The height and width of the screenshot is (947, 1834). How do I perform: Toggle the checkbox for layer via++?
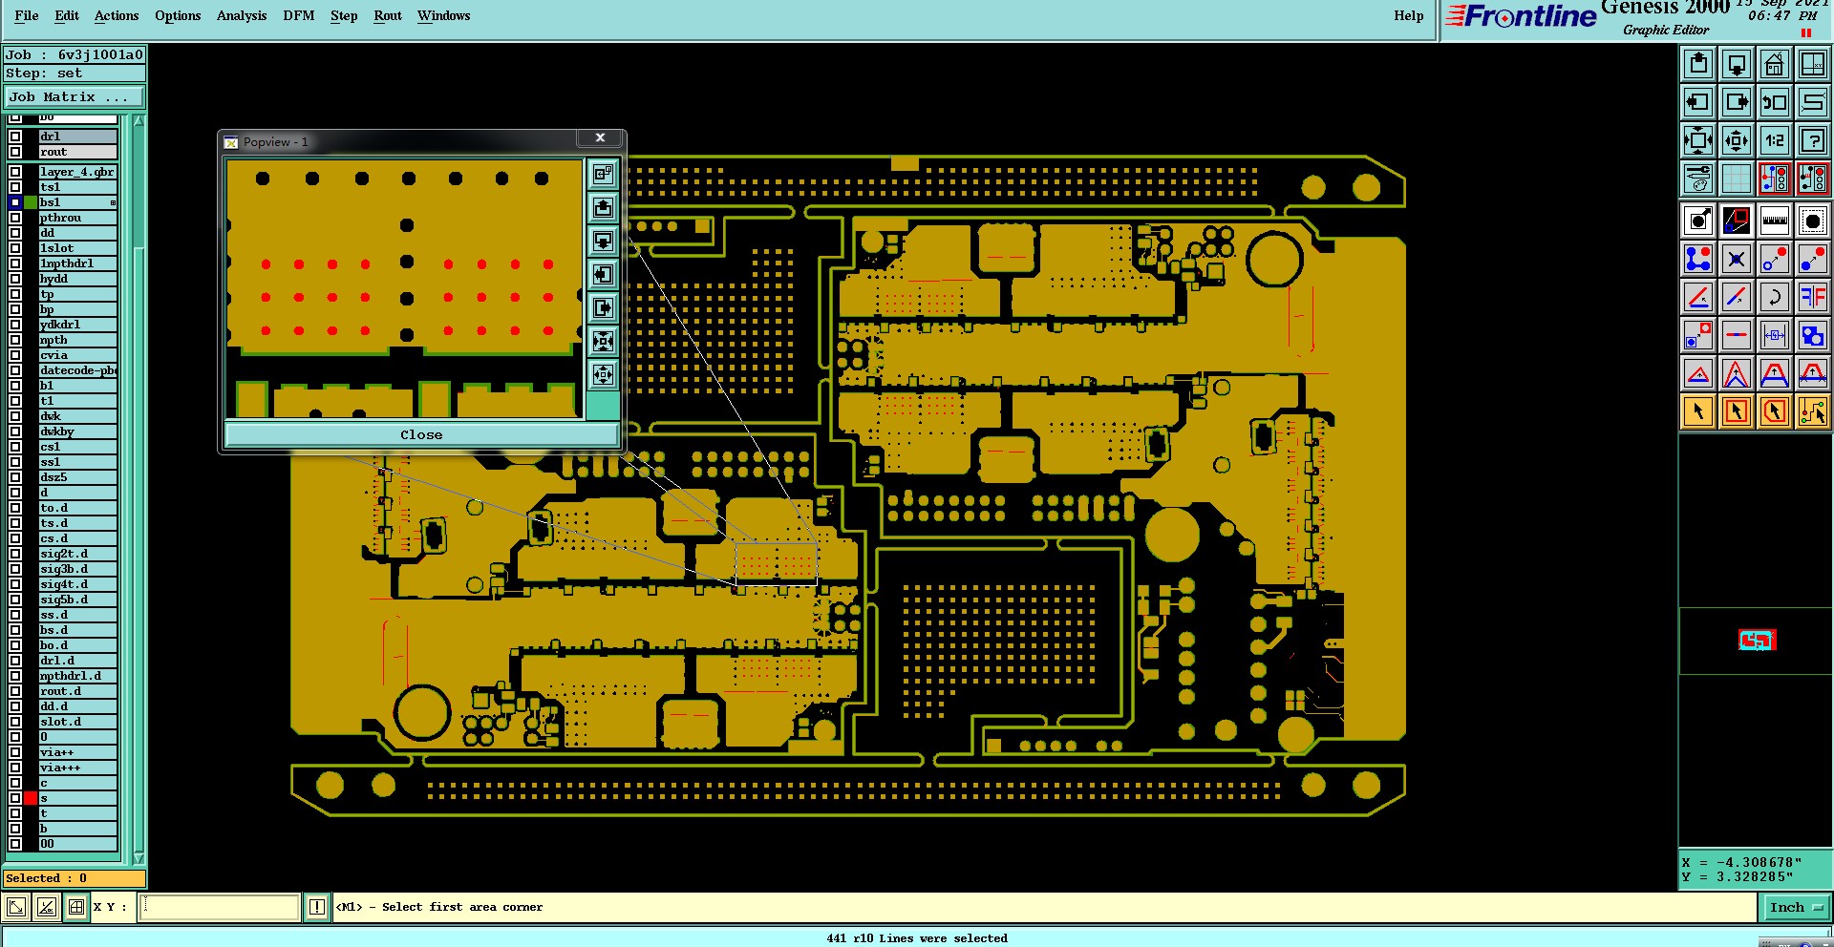tap(15, 752)
